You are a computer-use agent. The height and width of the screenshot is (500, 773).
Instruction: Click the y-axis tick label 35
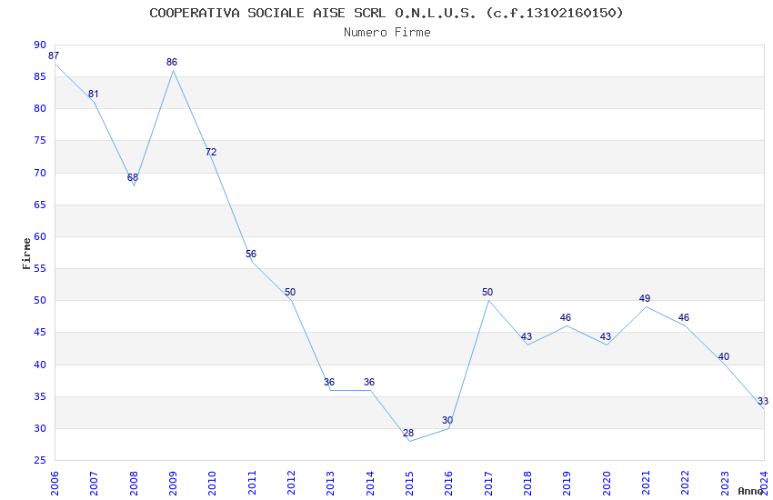(x=40, y=396)
